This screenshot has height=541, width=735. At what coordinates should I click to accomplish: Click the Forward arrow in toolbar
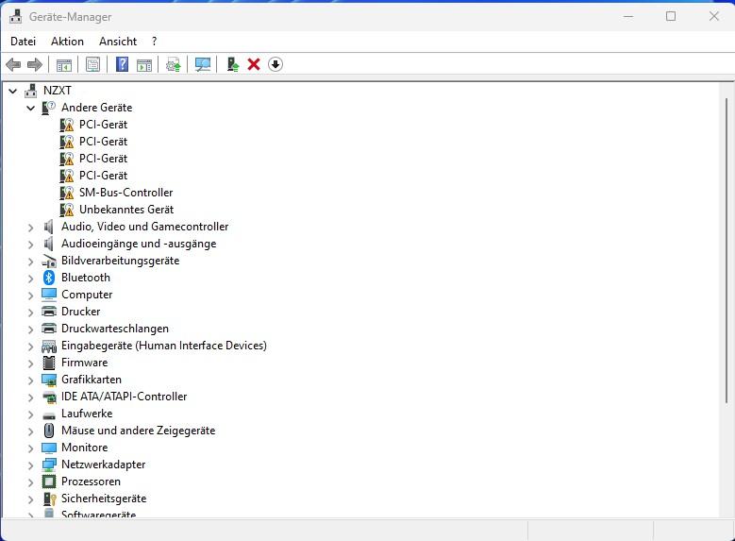coord(35,64)
